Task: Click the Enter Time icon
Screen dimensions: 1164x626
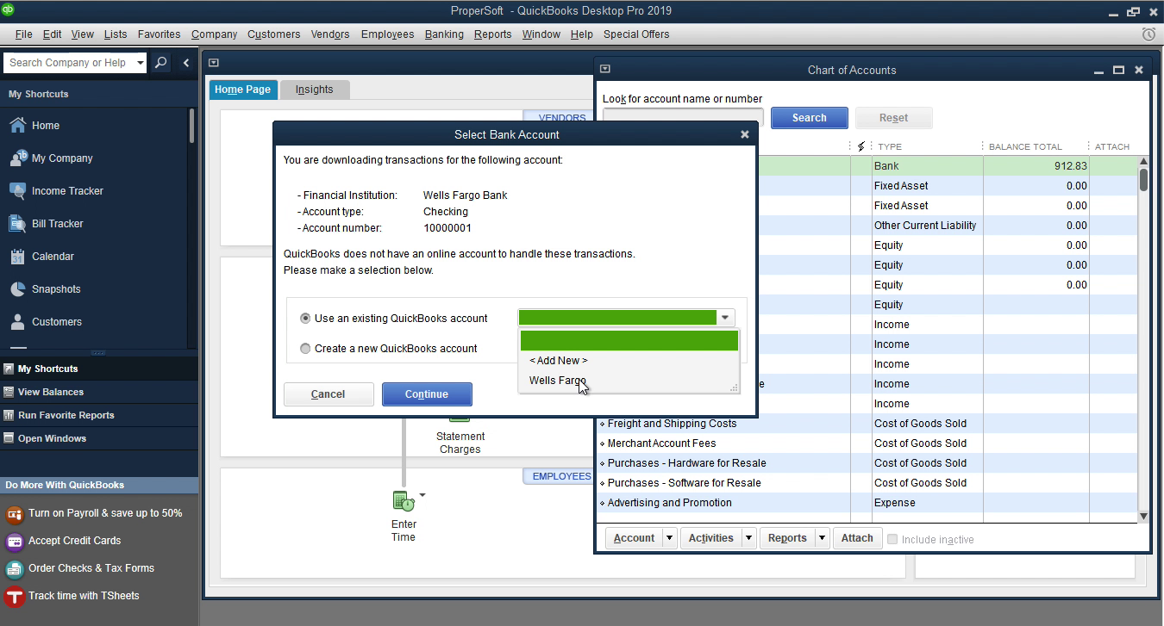Action: (x=404, y=500)
